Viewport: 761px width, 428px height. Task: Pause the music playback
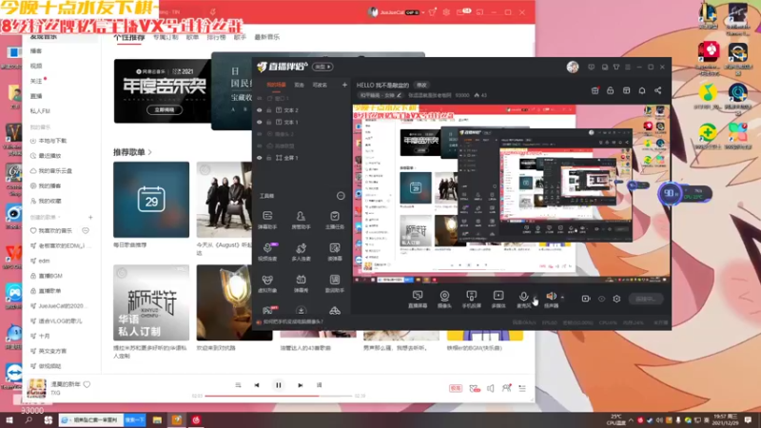[278, 385]
